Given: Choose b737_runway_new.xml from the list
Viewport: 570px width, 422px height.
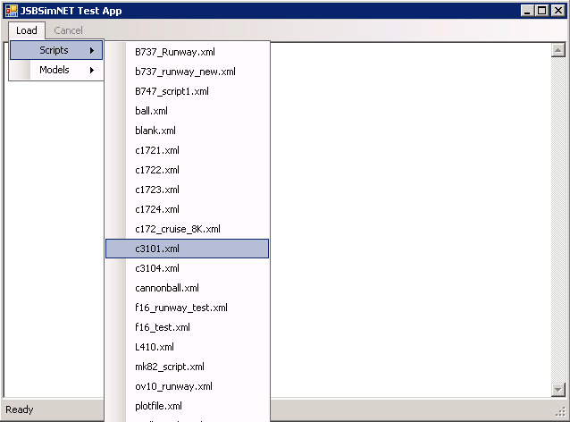Looking at the screenshot, I should (x=185, y=72).
